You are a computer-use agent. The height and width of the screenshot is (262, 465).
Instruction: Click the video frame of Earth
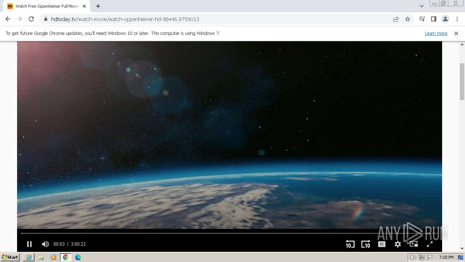(230, 135)
